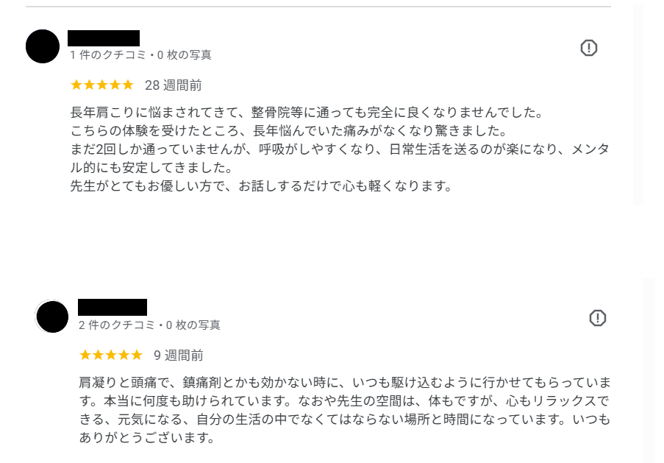Click the '28 週間前' timestamp
664x463 pixels.
point(174,85)
